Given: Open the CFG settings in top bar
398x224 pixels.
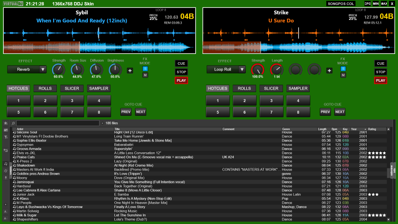Looking at the screenshot, I should point(367,3).
